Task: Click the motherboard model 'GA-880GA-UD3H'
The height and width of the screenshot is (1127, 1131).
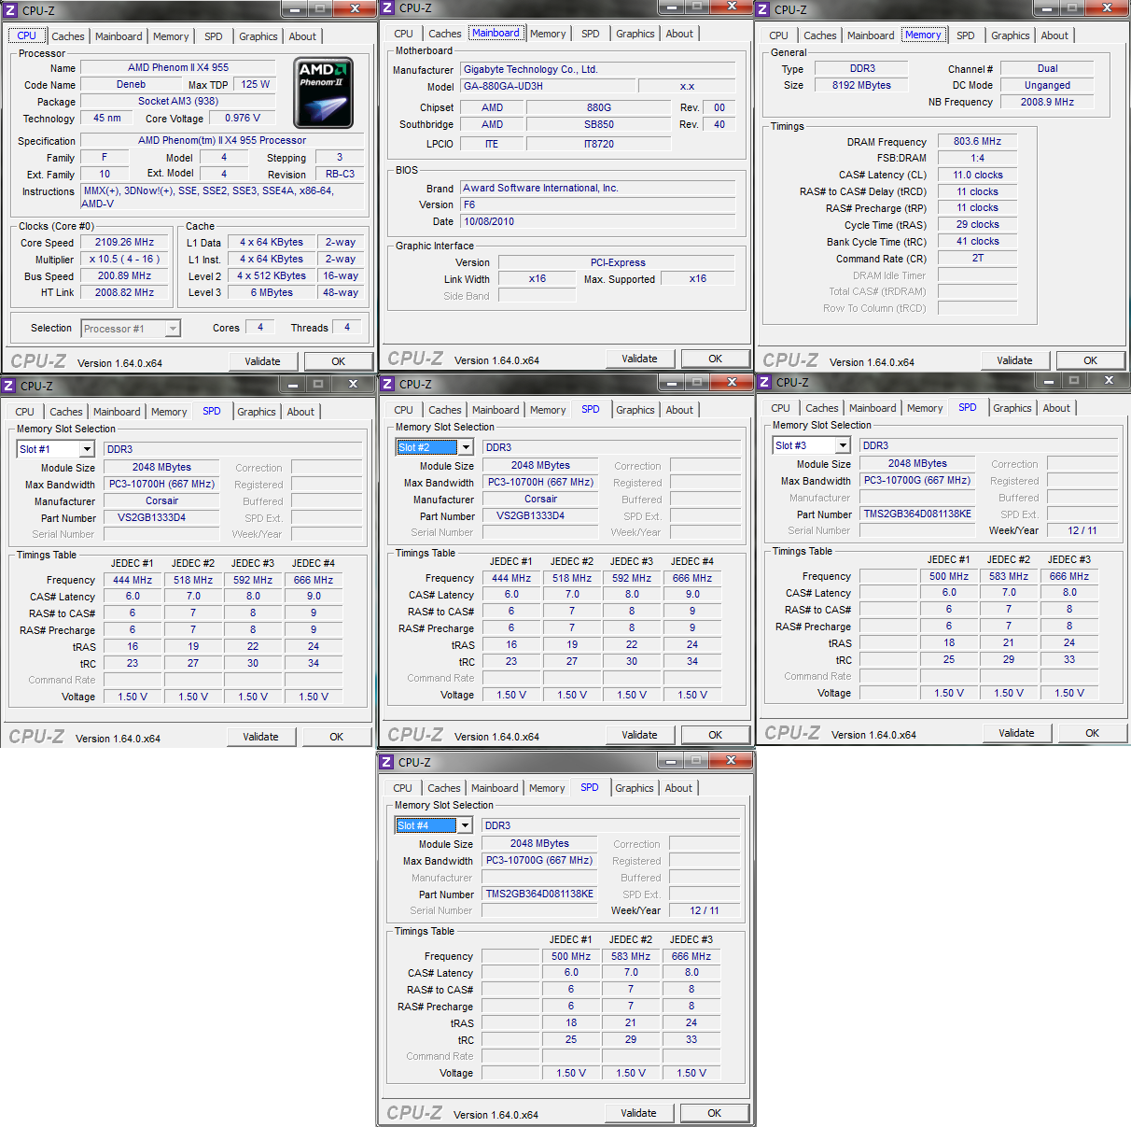Action: (547, 86)
